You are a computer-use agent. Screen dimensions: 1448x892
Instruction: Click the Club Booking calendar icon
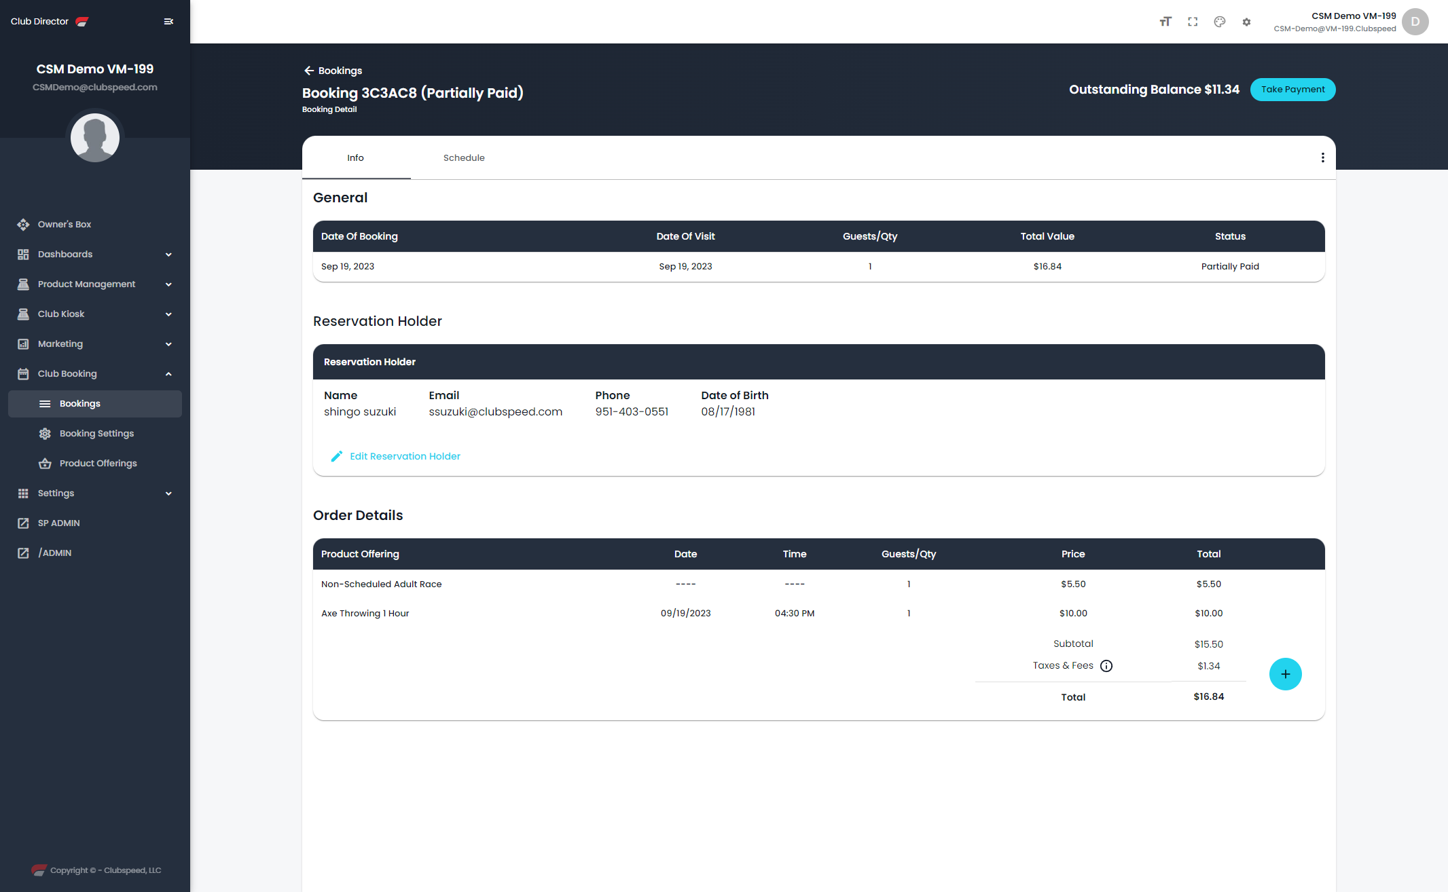[x=23, y=374]
